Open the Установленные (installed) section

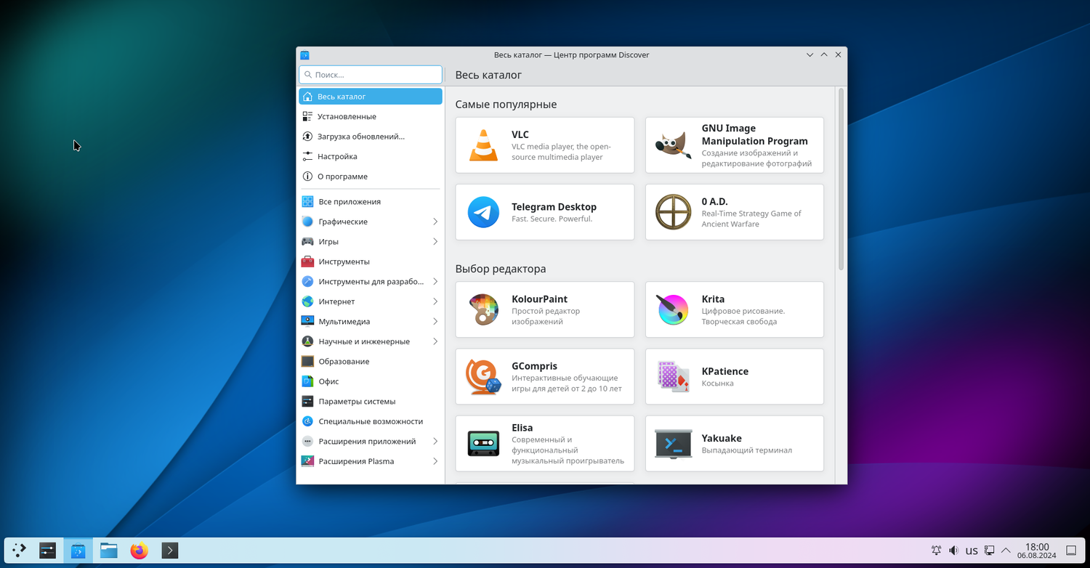371,116
